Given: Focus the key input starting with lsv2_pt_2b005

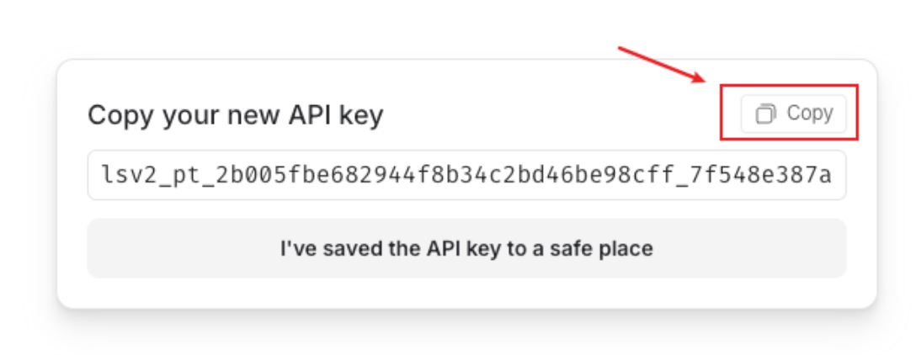Looking at the screenshot, I should click(466, 176).
